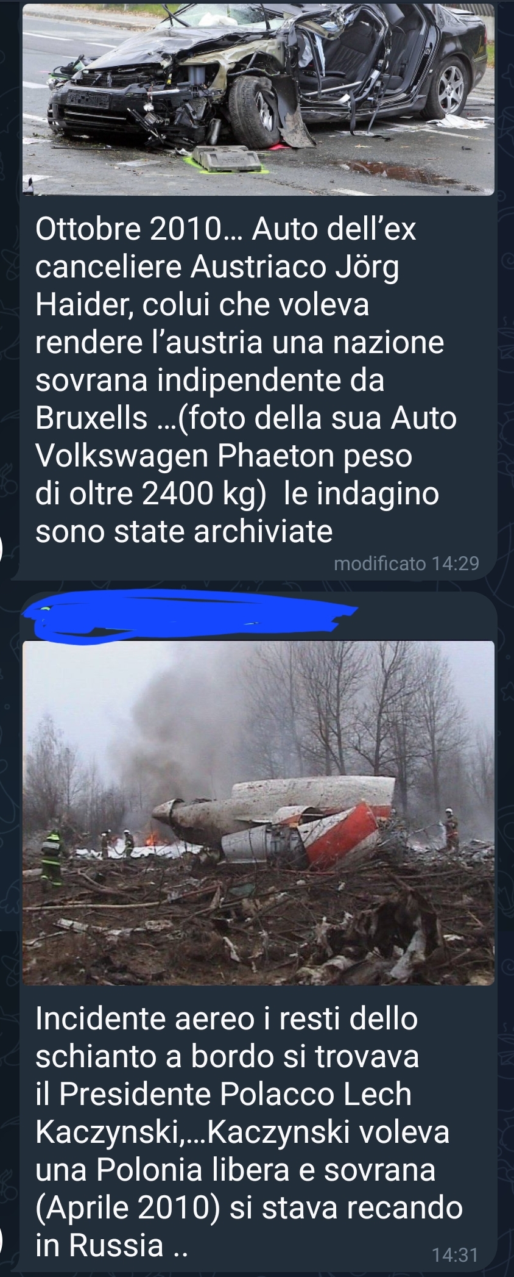
Task: Click the yellow-outlined marker on the road
Action: (x=227, y=160)
